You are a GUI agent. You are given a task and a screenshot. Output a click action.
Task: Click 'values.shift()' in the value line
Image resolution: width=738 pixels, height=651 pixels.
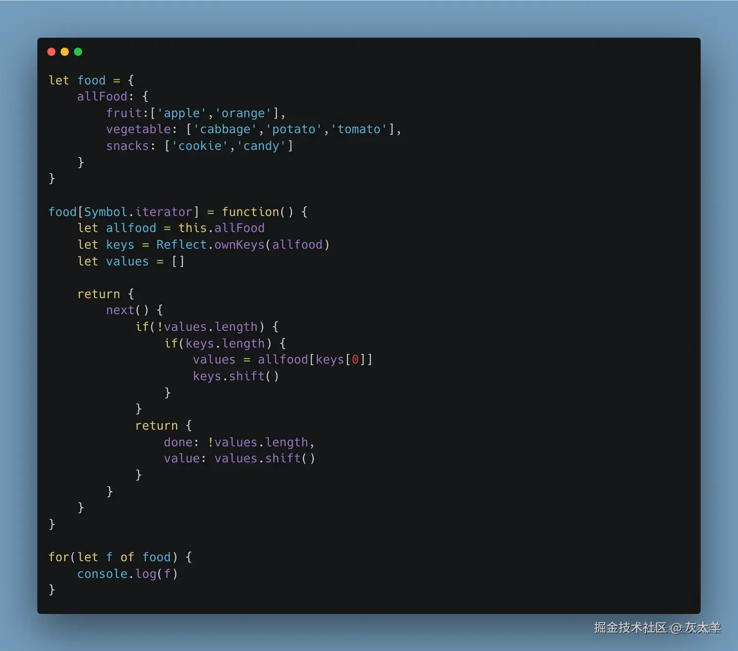tap(265, 459)
